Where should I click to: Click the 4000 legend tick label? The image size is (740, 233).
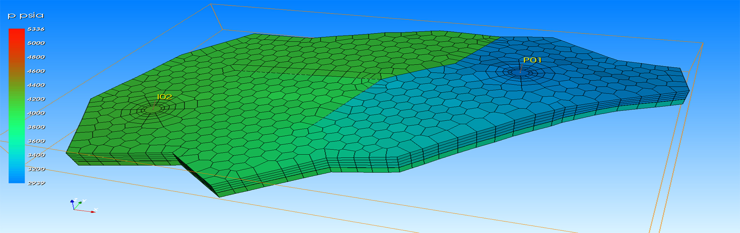(x=36, y=113)
